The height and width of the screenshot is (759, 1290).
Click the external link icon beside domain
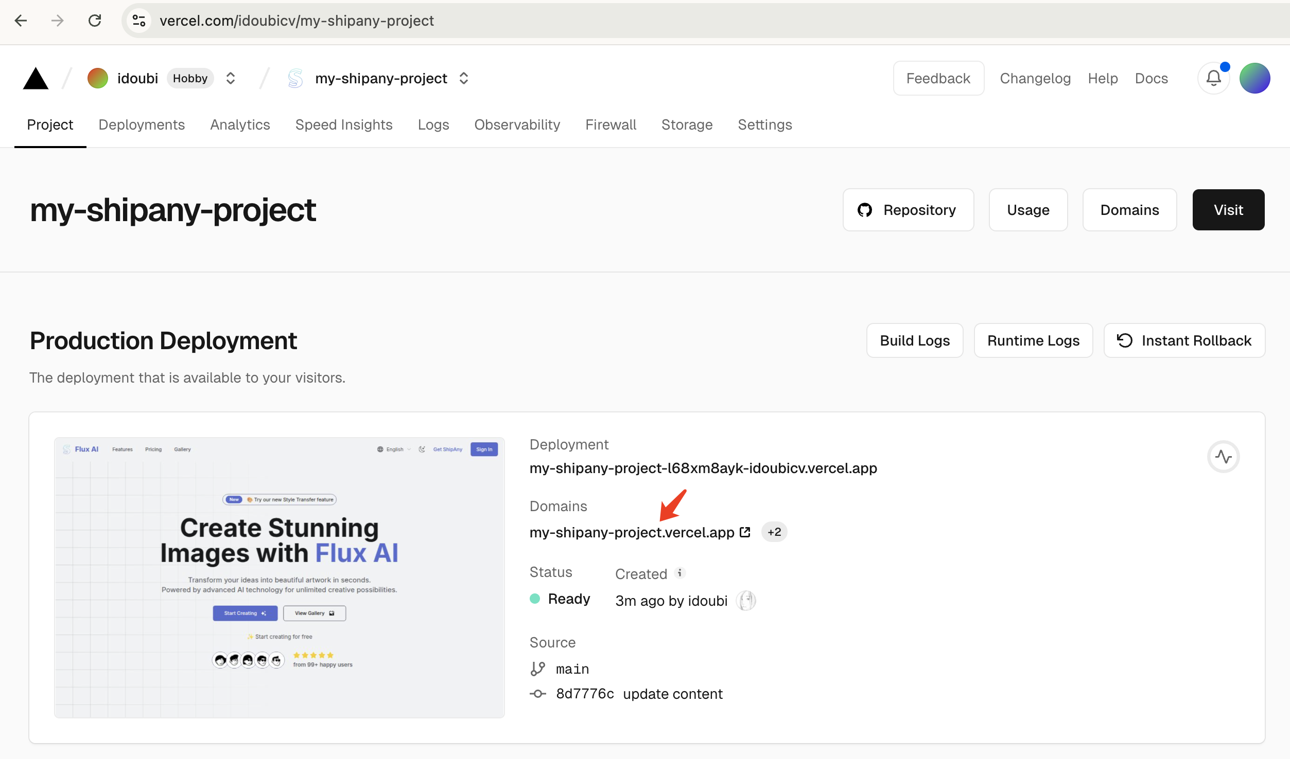click(745, 532)
